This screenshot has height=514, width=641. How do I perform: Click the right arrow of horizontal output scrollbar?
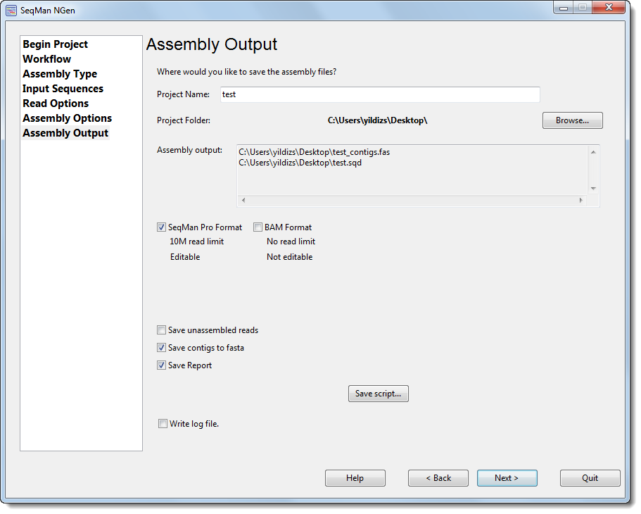point(581,200)
